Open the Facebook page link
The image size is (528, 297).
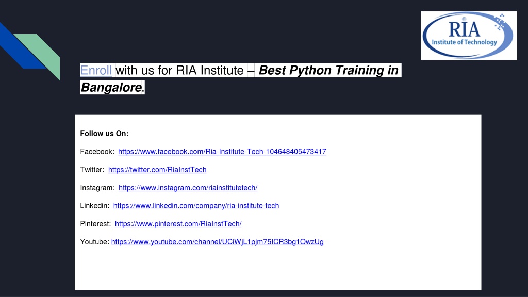(x=222, y=152)
